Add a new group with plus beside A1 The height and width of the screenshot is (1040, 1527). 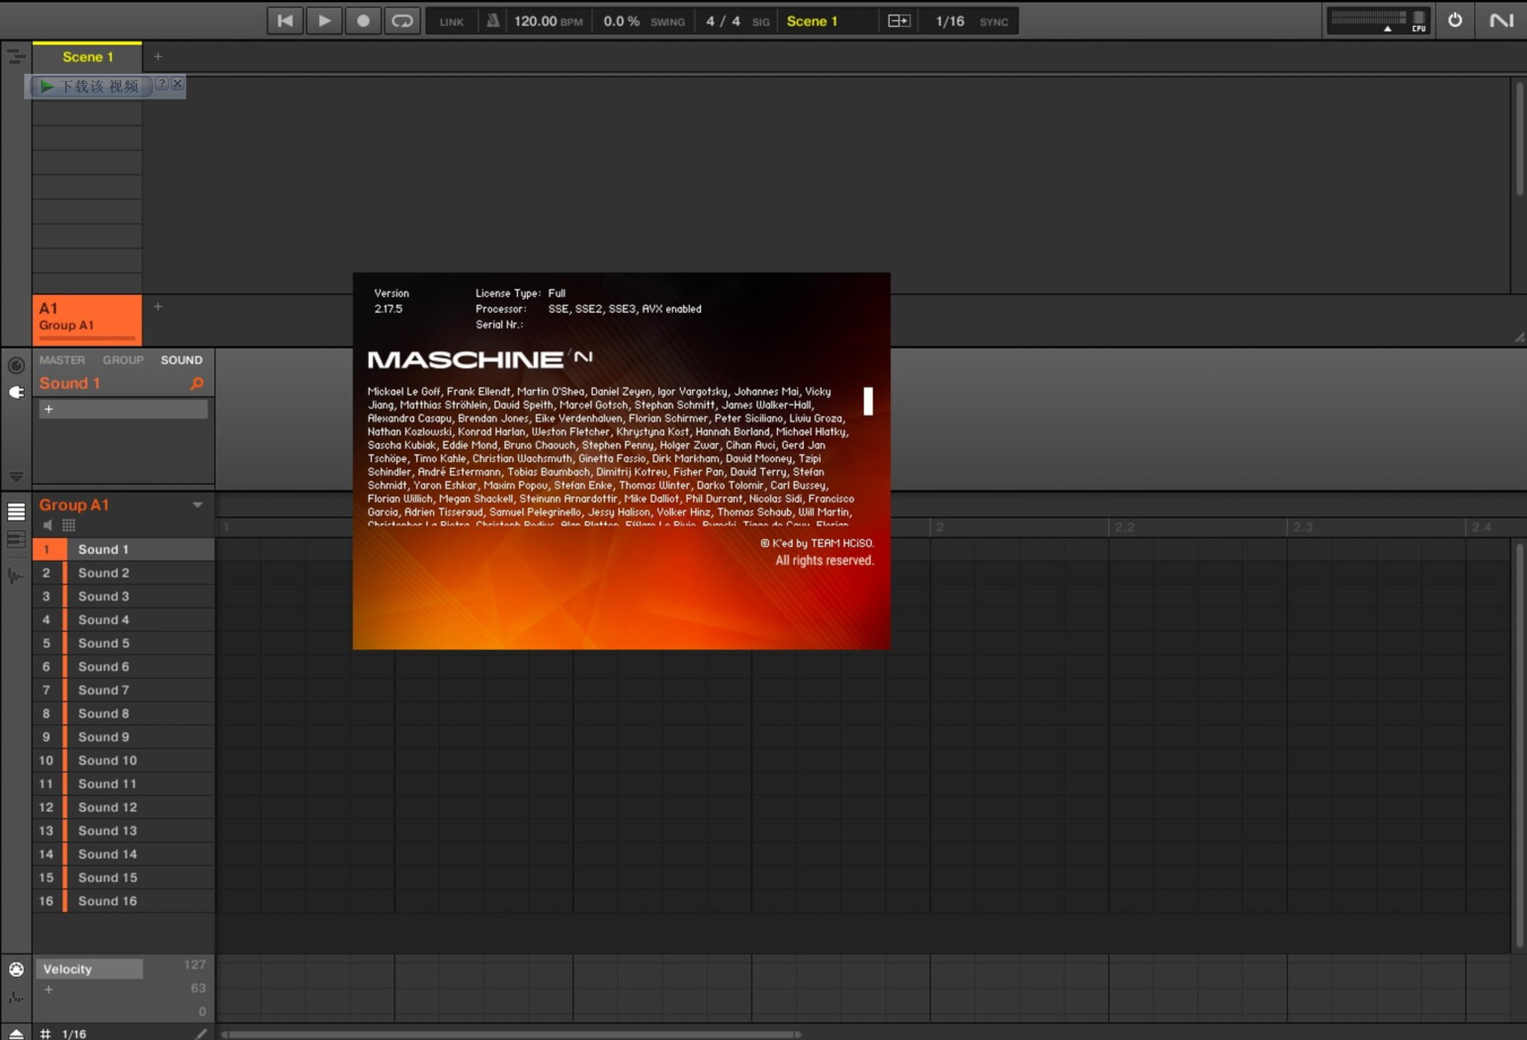tap(158, 306)
